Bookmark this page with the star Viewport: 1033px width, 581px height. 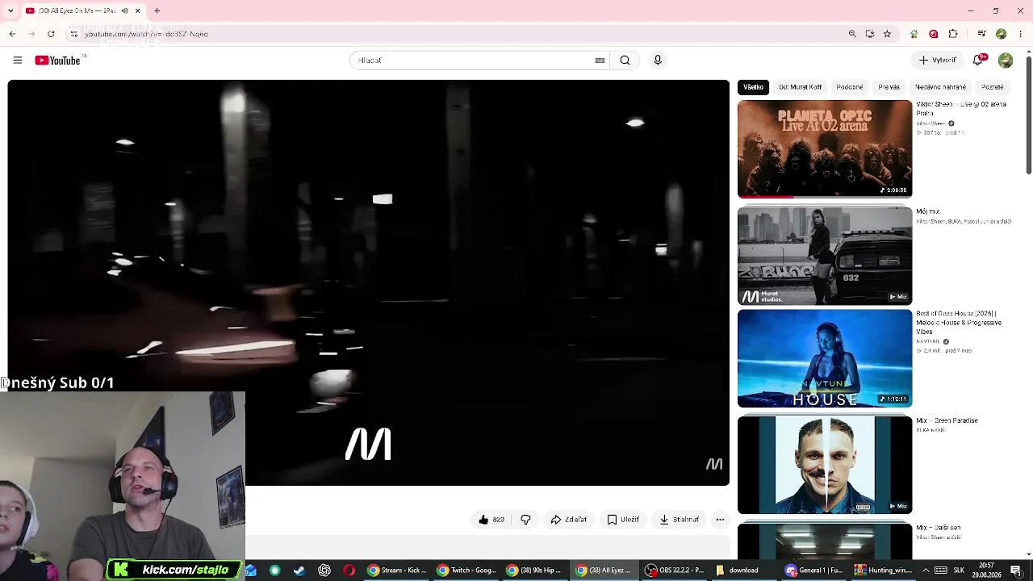(887, 34)
